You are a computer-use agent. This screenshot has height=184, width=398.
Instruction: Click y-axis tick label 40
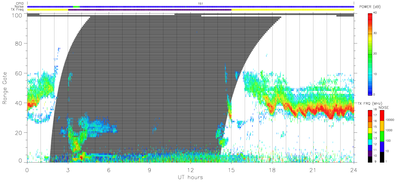point(18,103)
